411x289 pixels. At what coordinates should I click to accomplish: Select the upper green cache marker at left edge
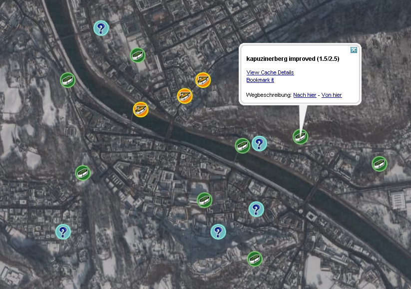(67, 80)
